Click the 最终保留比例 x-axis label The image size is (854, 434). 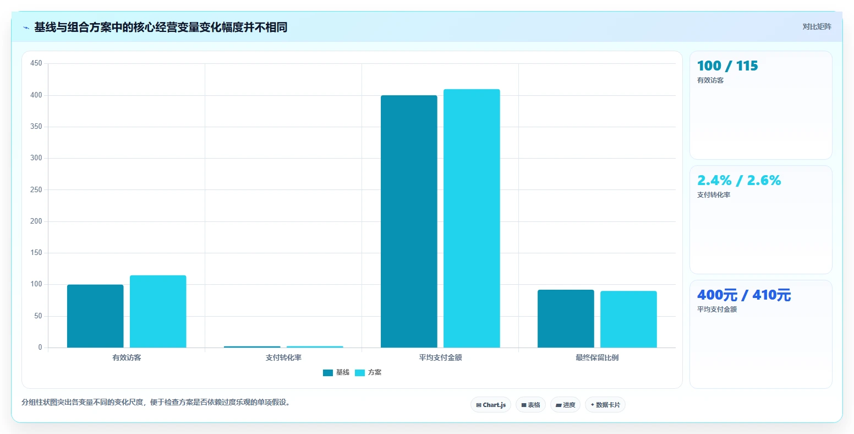coord(597,357)
